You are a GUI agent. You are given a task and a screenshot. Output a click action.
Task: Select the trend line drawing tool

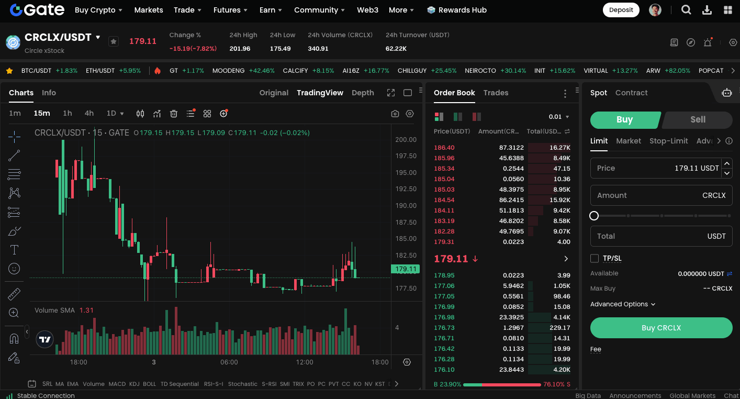(14, 155)
